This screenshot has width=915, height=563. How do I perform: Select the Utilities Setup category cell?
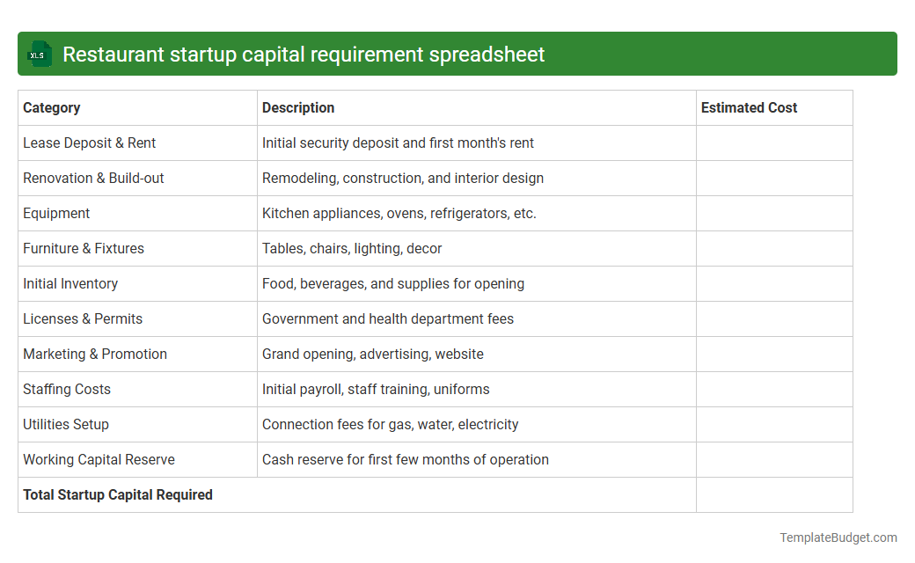[66, 424]
